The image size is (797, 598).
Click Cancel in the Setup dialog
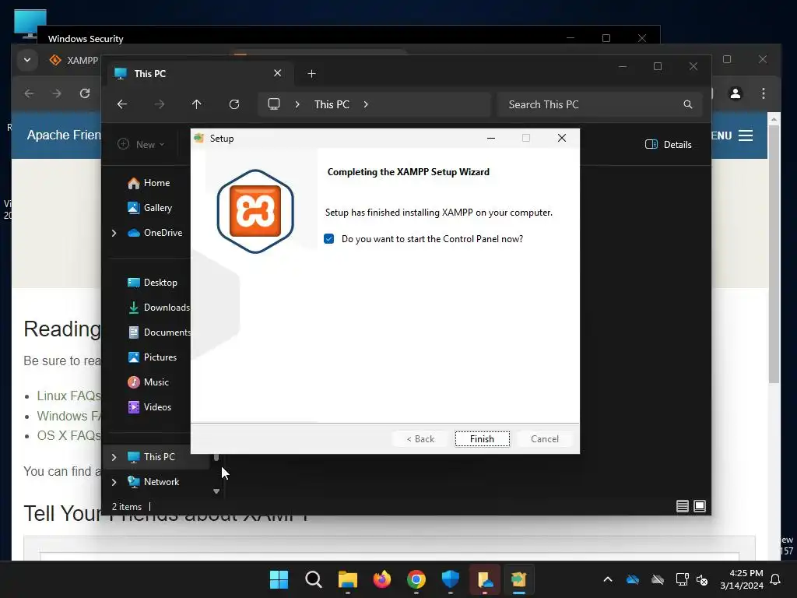coord(544,439)
